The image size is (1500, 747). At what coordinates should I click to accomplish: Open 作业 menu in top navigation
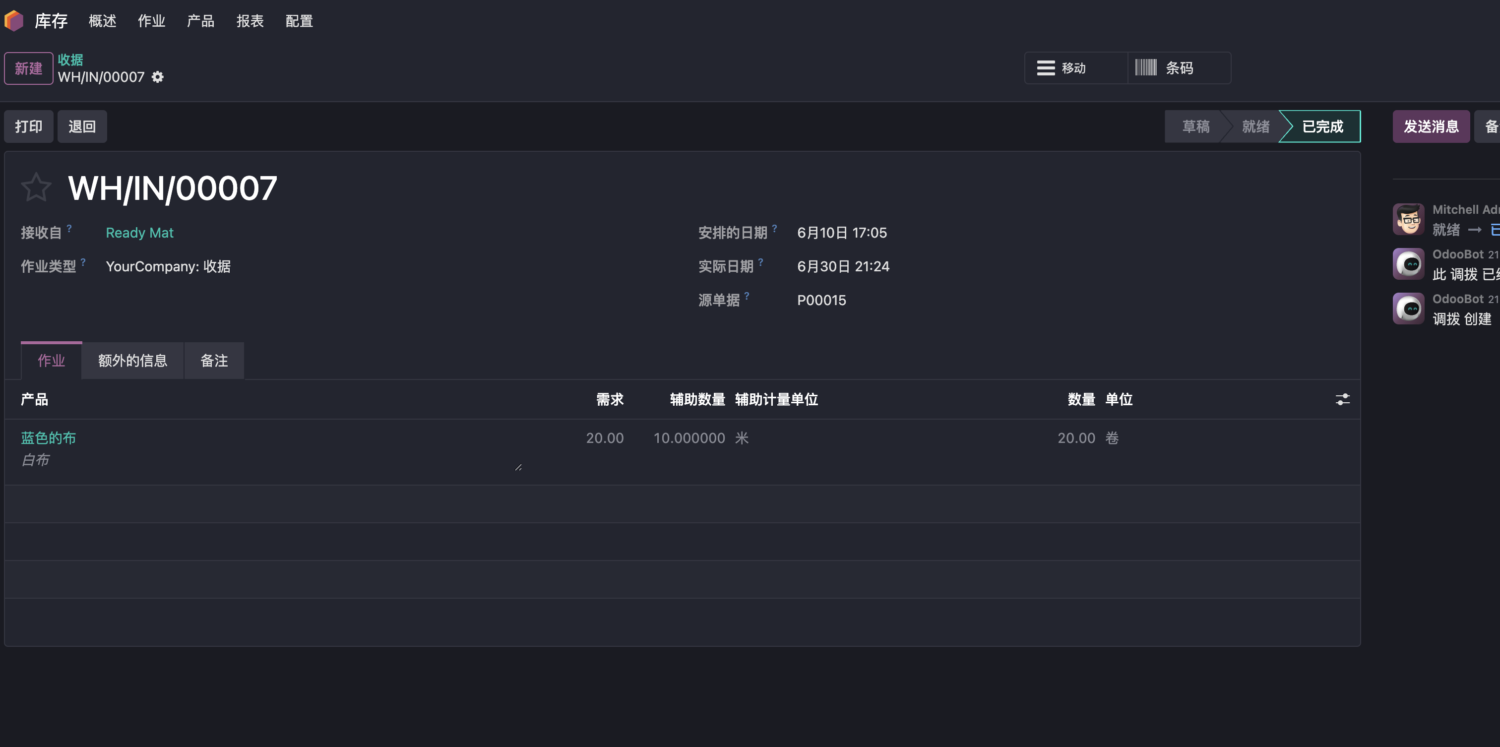[x=151, y=21]
